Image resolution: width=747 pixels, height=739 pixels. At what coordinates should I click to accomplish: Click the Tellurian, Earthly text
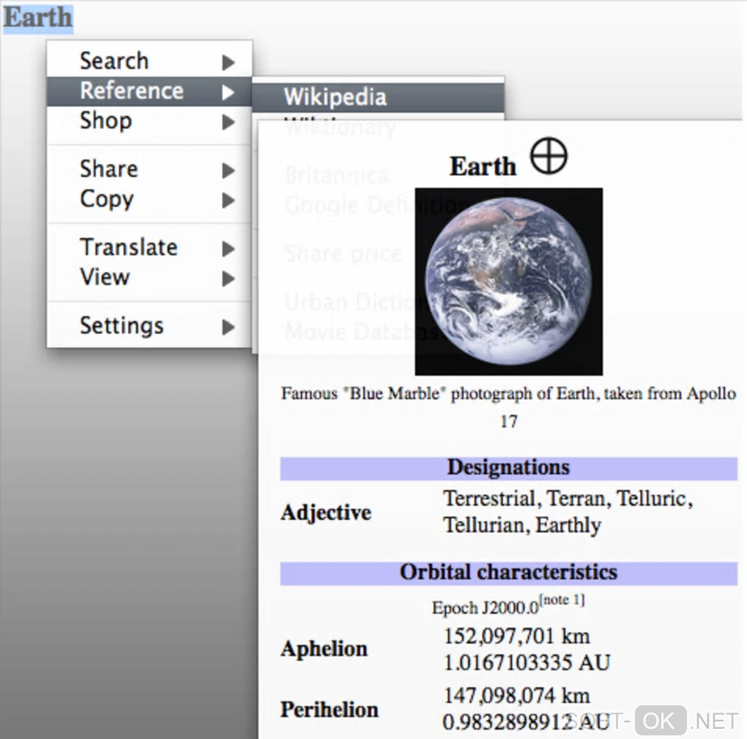pos(522,526)
